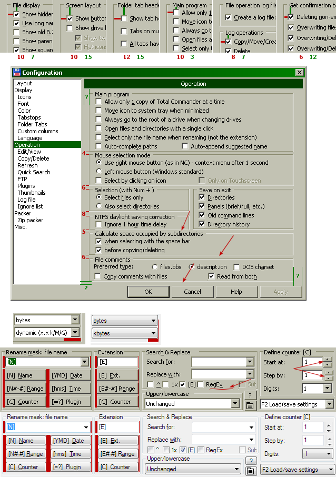Image resolution: width=336 pixels, height=477 pixels.
Task: Choose Select files only
Action: (98, 197)
